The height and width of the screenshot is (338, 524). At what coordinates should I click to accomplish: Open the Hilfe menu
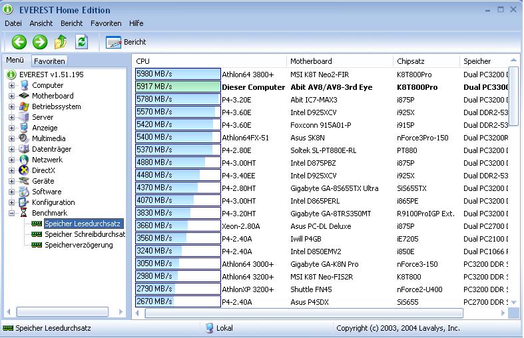(x=136, y=23)
